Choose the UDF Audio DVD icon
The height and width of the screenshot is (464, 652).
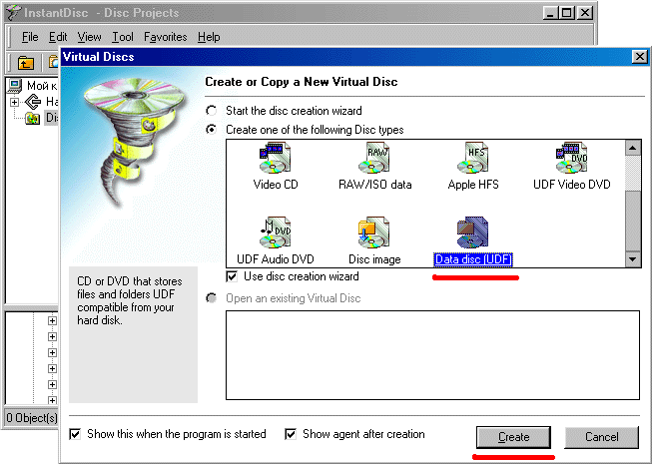point(275,232)
